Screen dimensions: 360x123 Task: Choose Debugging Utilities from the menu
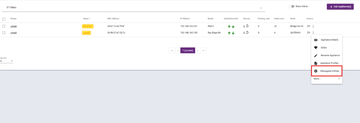(327, 71)
